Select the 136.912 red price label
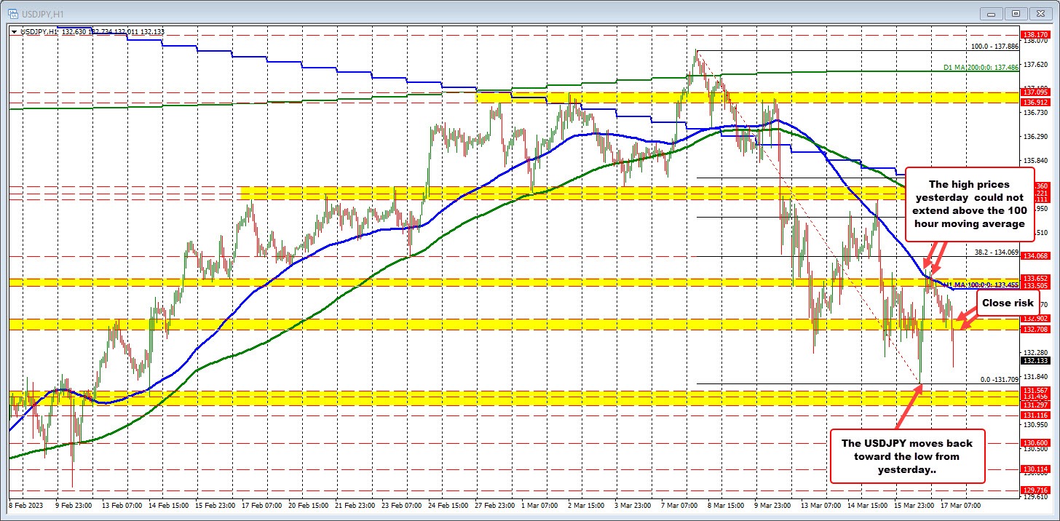The height and width of the screenshot is (521, 1060). (x=1034, y=102)
